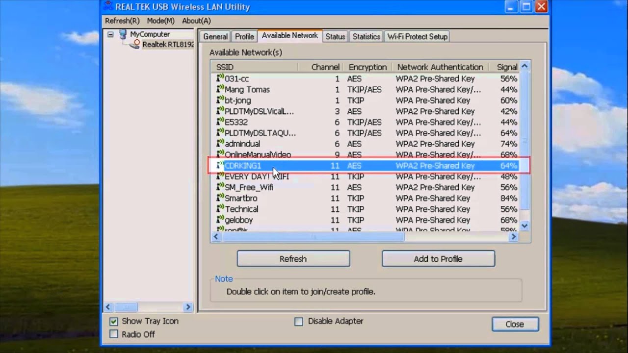Open the Statistics tab
The height and width of the screenshot is (353, 628).
pos(366,37)
